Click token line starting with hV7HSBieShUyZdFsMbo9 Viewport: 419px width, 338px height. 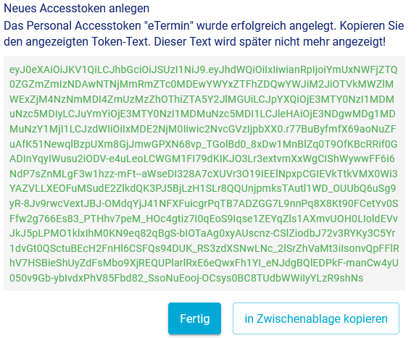coord(204,263)
